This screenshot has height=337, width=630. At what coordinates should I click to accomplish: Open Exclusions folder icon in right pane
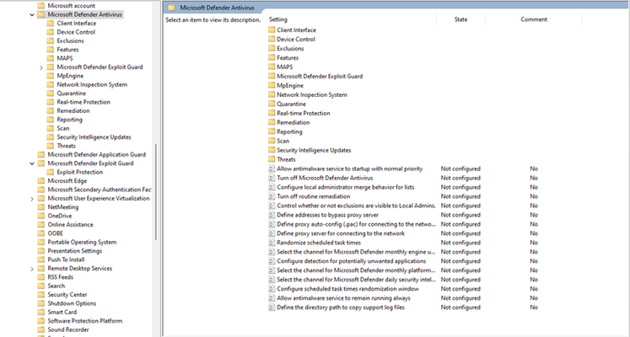(272, 49)
